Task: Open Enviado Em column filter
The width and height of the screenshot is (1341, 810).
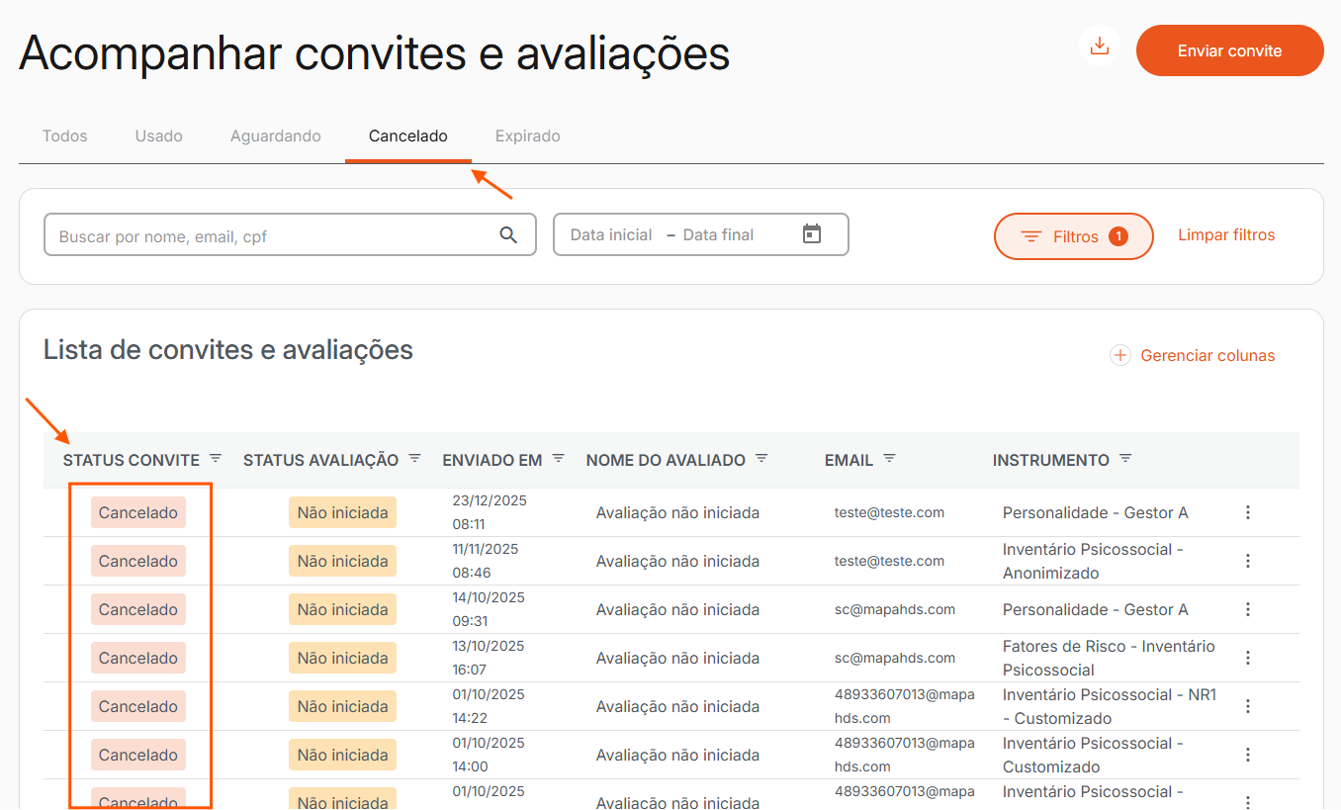Action: 559,459
